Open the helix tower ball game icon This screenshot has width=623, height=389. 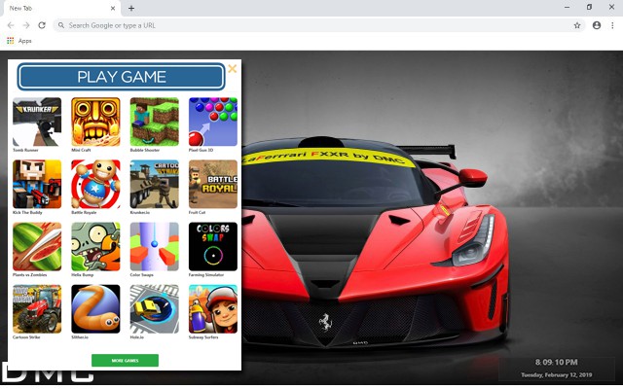pyautogui.click(x=155, y=246)
